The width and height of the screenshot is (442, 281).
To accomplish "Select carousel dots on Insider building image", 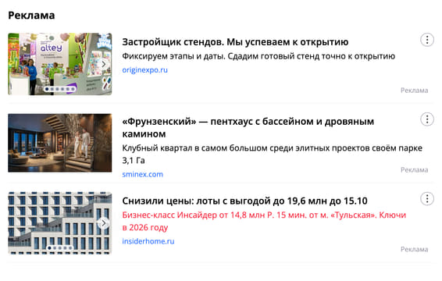I will click(x=60, y=247).
